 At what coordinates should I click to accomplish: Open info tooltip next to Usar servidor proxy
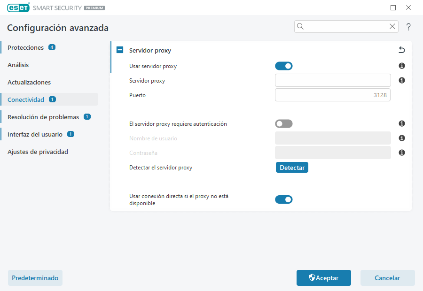[x=401, y=66]
